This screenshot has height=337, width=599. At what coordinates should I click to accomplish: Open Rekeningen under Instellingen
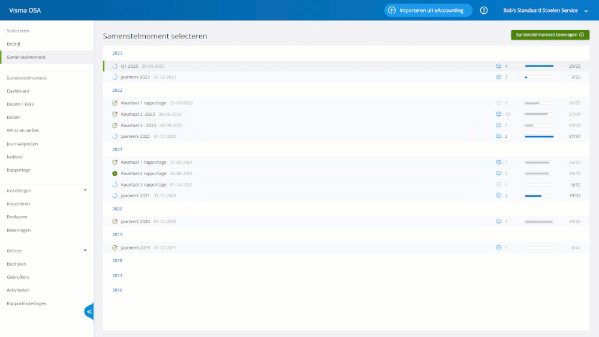[19, 230]
